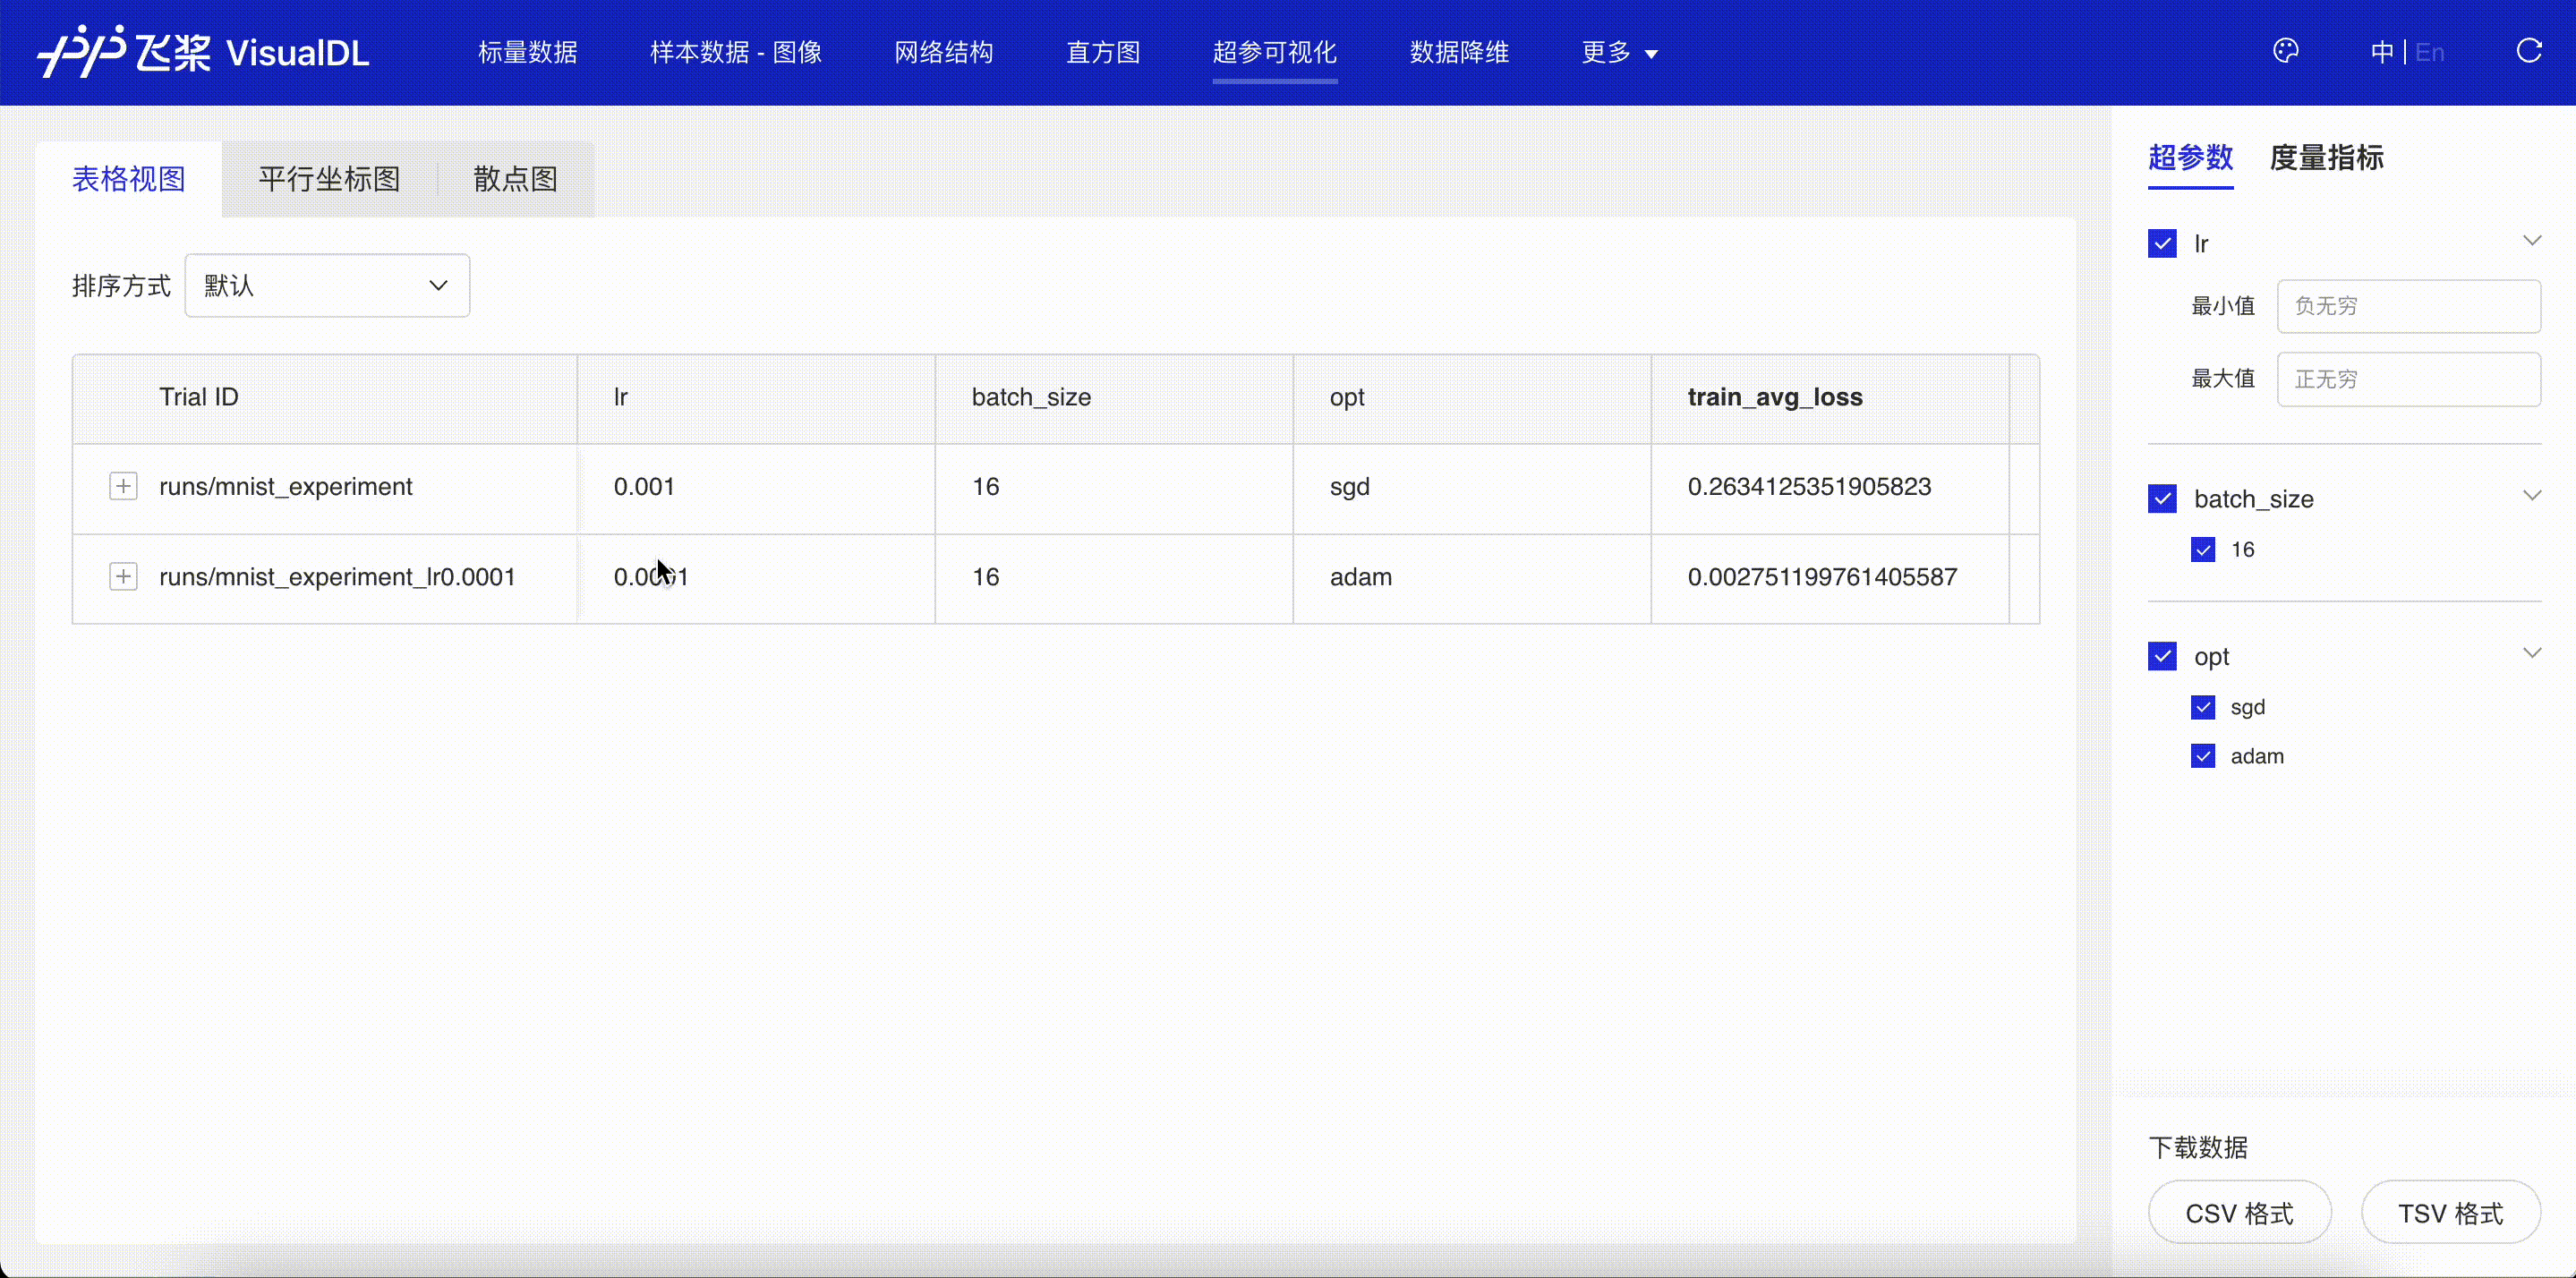
Task: Expand the runs/mnist_experiment_lr0.0001 row plus icon
Action: tap(123, 577)
